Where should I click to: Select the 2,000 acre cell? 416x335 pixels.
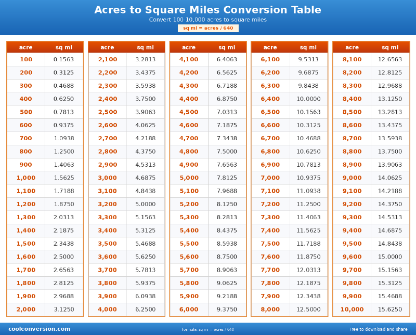click(26, 310)
